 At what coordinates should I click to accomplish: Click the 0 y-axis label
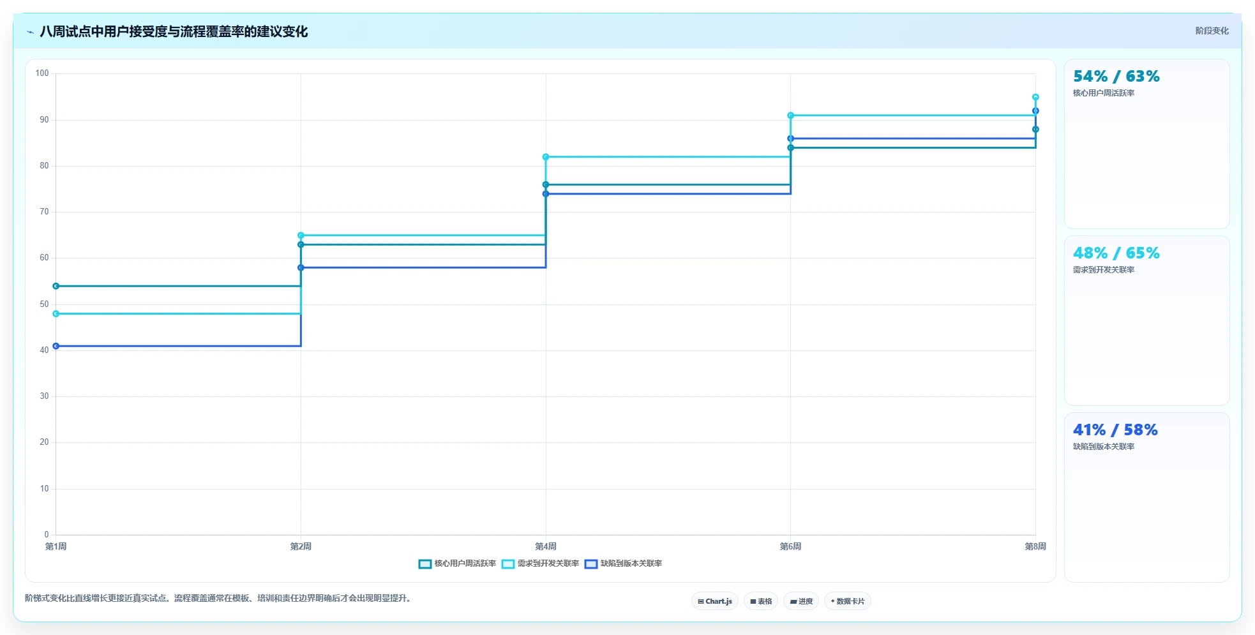click(x=47, y=535)
